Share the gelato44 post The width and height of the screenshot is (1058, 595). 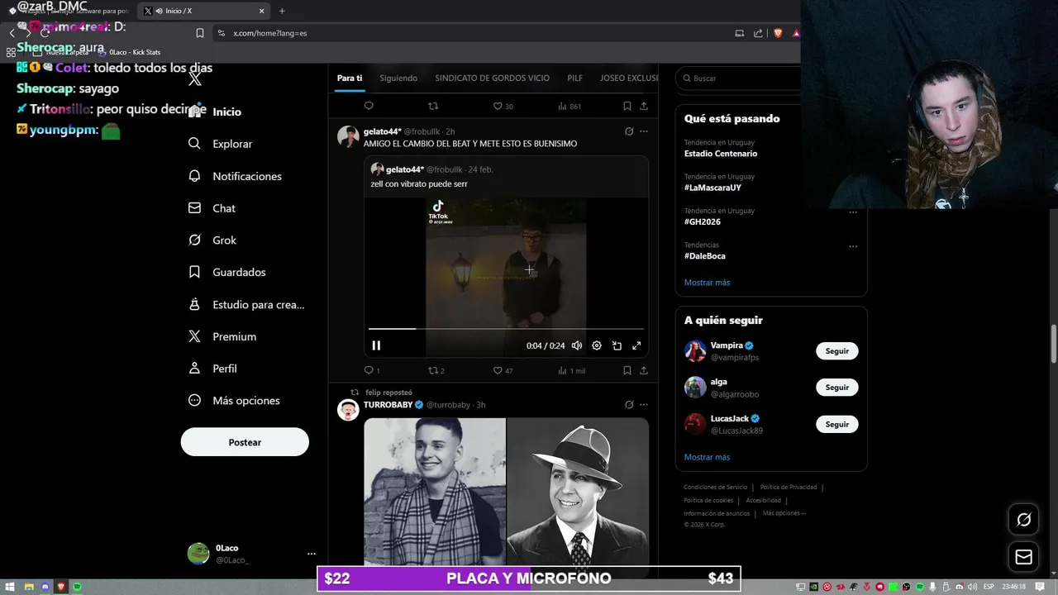[x=644, y=370]
